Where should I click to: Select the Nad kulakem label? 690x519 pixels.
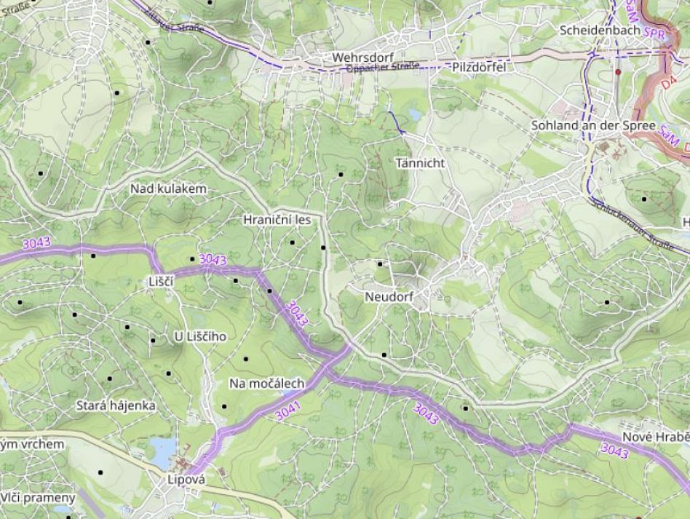click(x=168, y=189)
